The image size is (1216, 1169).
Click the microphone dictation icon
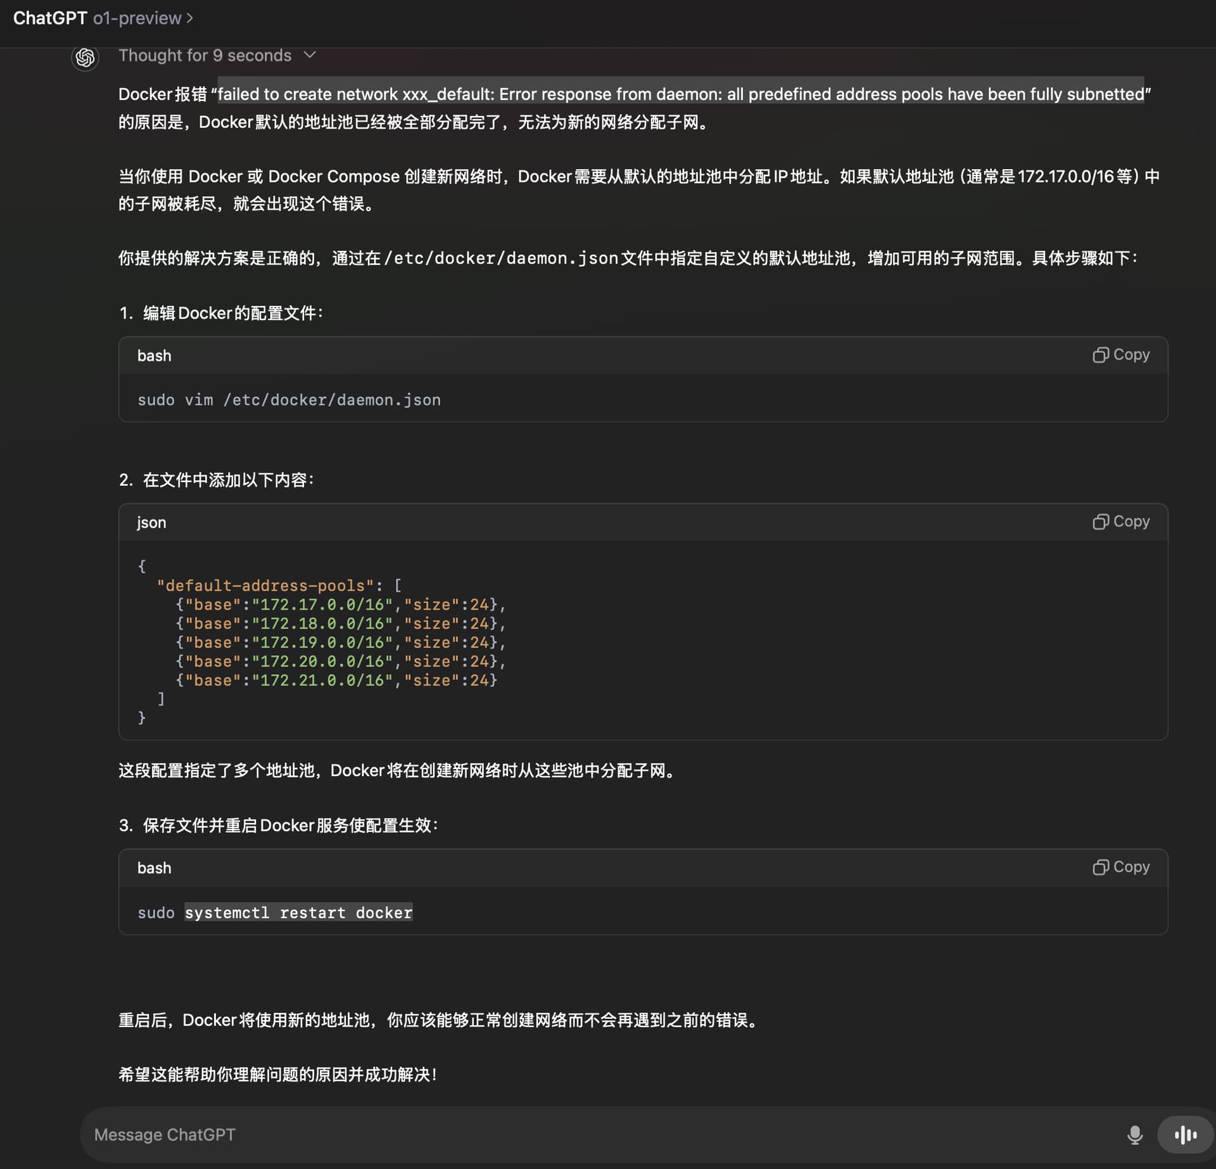[1135, 1135]
